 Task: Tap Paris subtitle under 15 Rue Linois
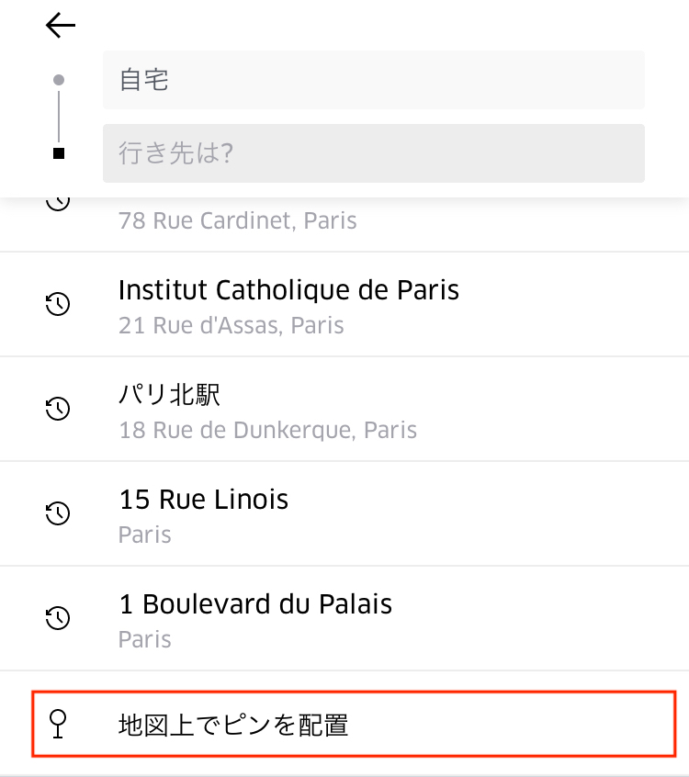(x=145, y=535)
